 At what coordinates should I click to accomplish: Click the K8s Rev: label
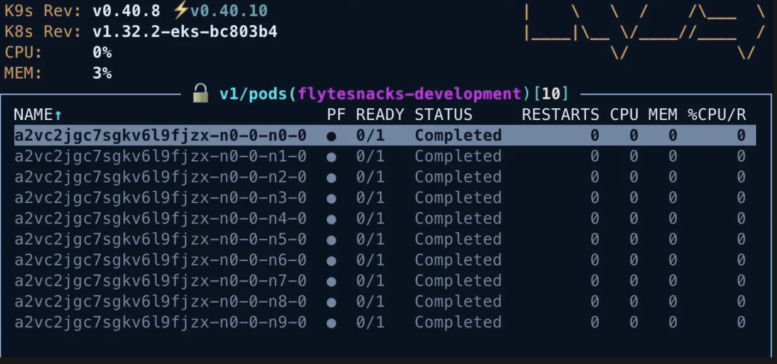(43, 32)
